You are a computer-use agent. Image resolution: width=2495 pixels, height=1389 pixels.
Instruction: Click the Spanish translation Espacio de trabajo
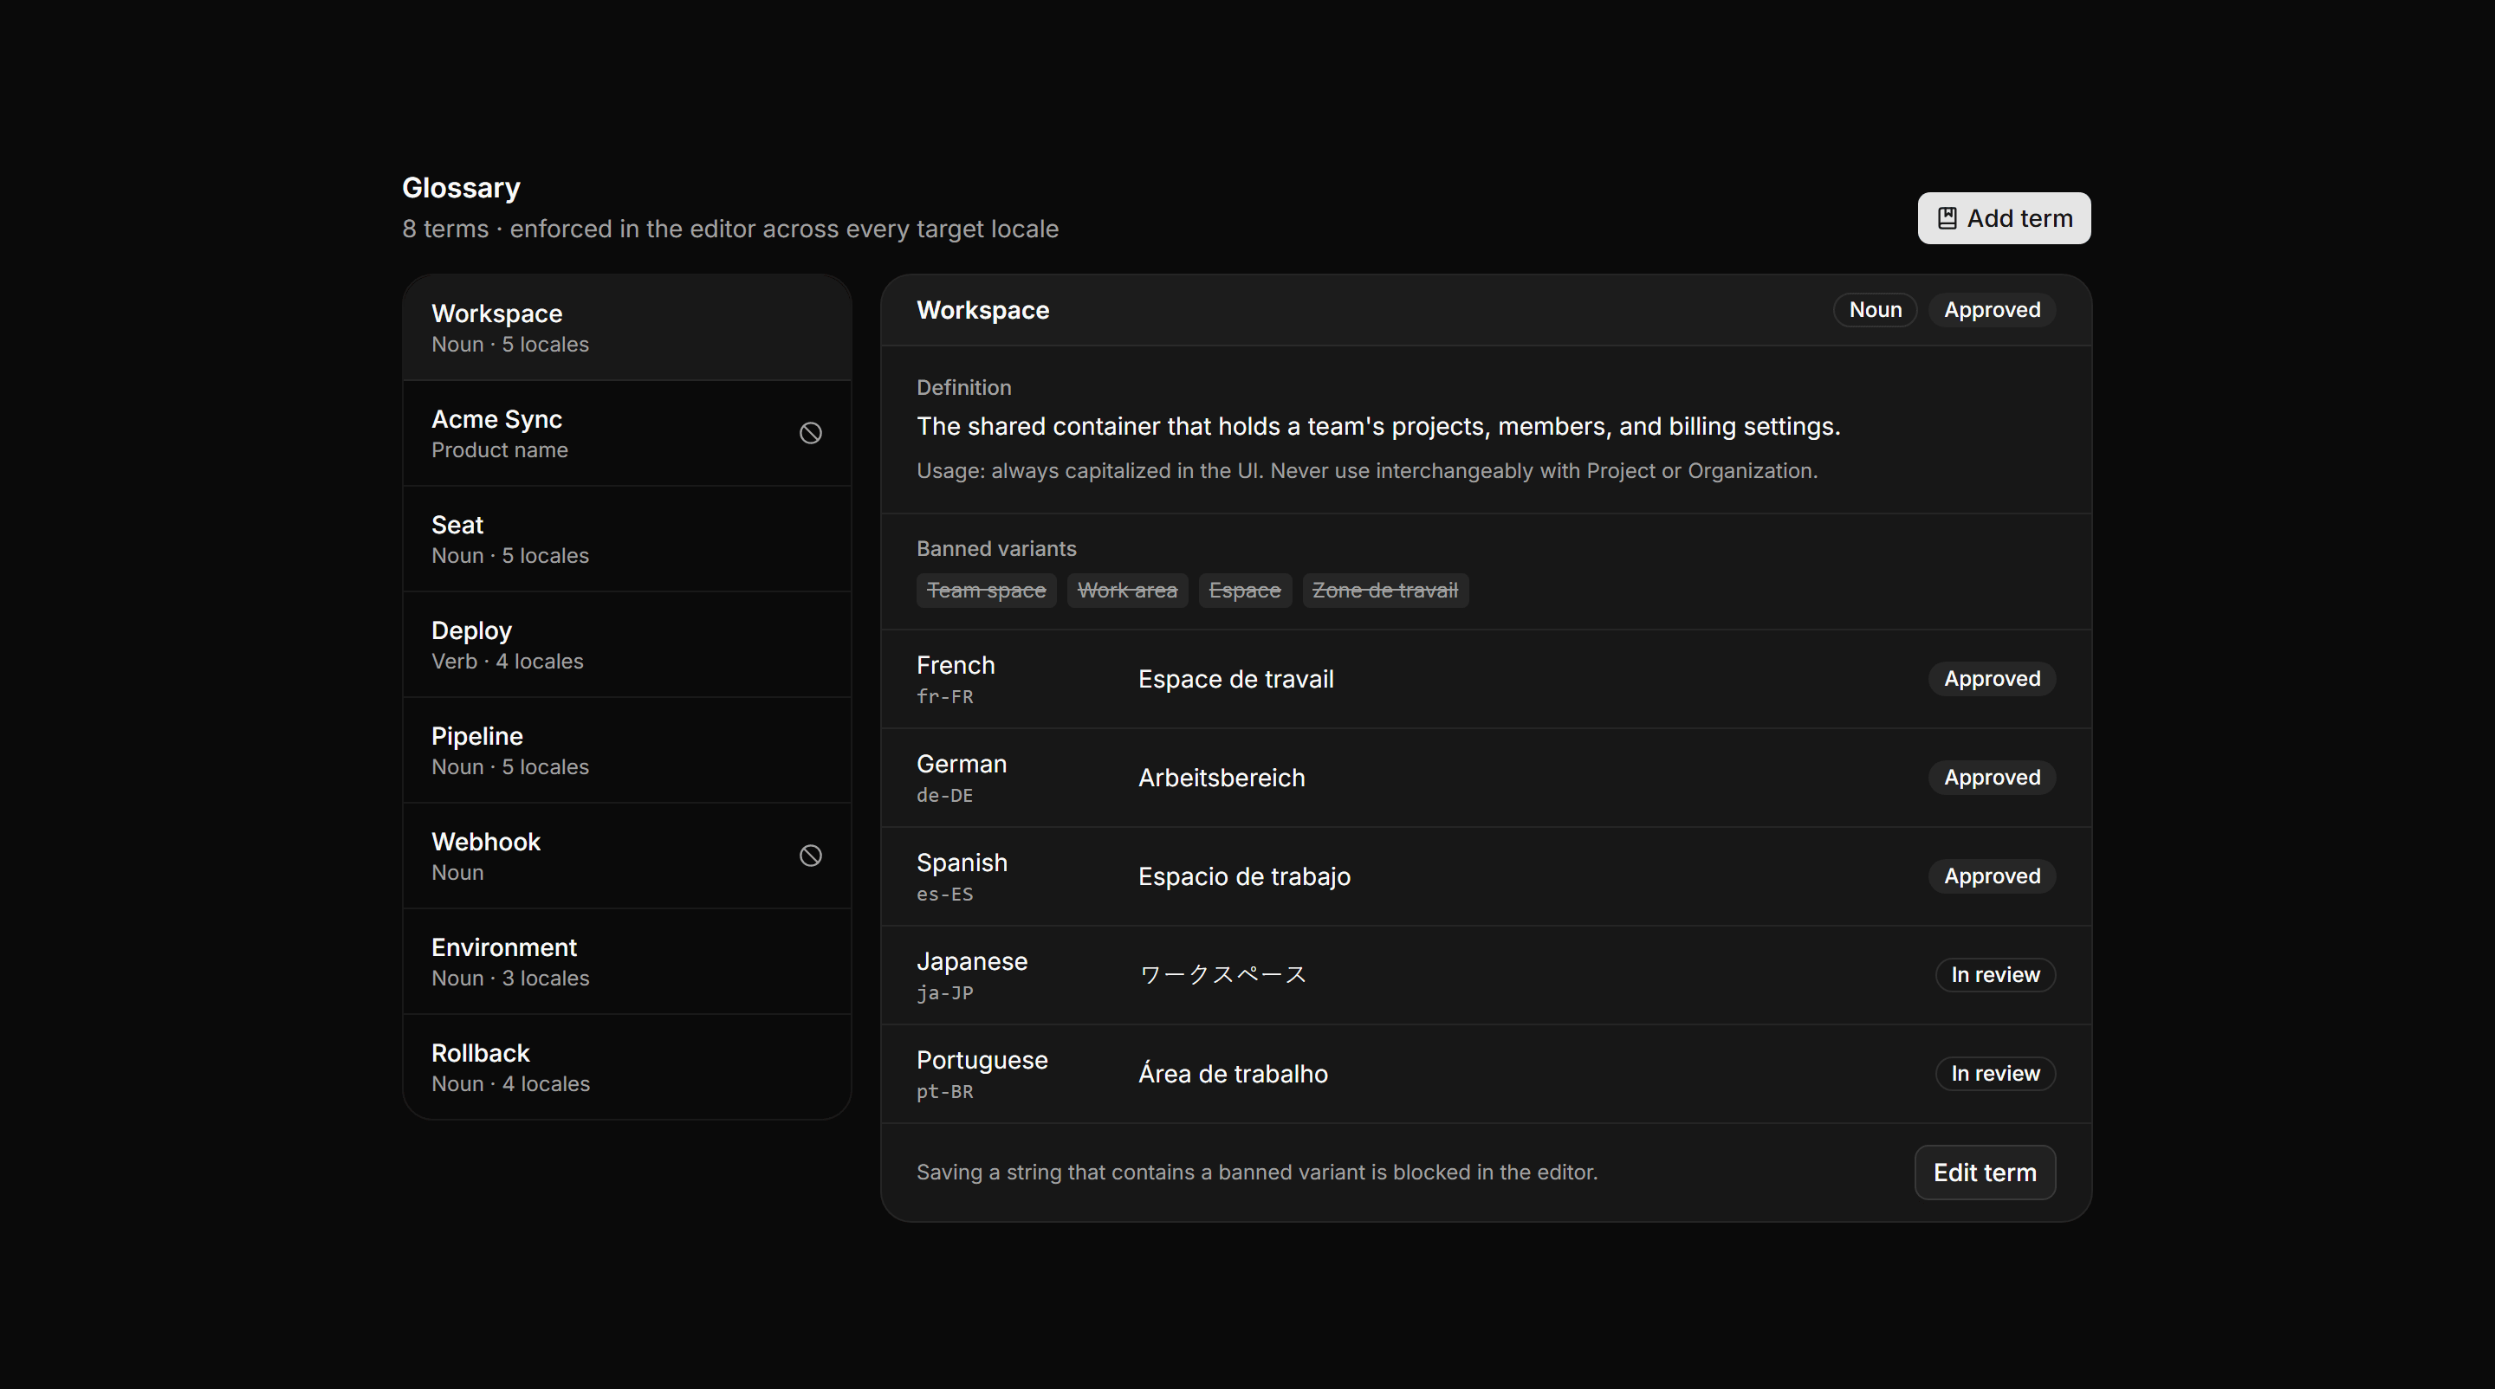pos(1244,877)
